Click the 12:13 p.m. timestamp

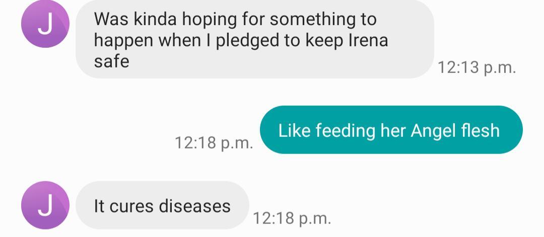pos(477,67)
